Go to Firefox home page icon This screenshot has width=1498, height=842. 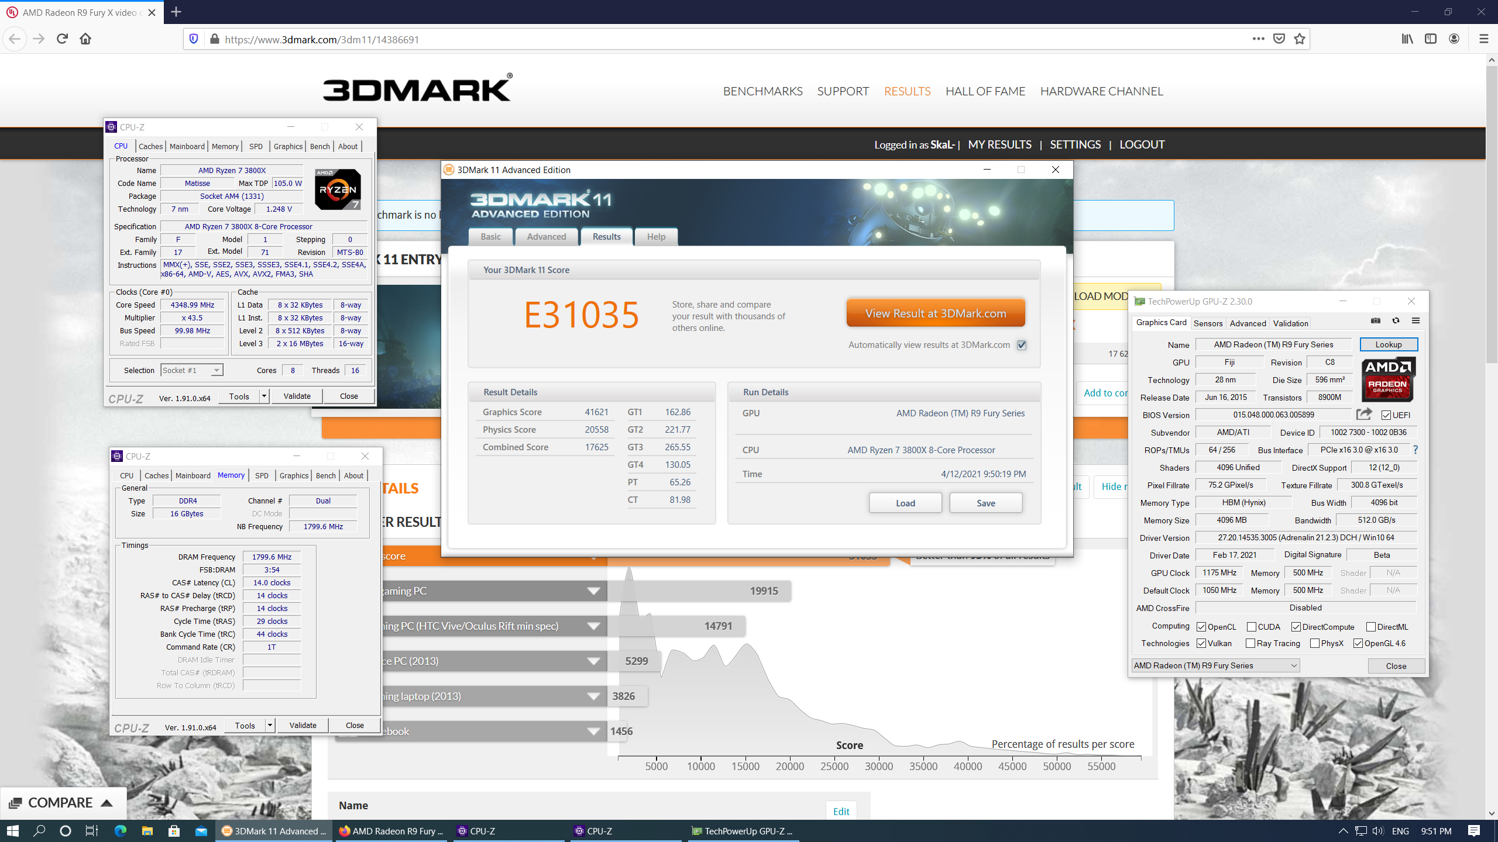85,39
